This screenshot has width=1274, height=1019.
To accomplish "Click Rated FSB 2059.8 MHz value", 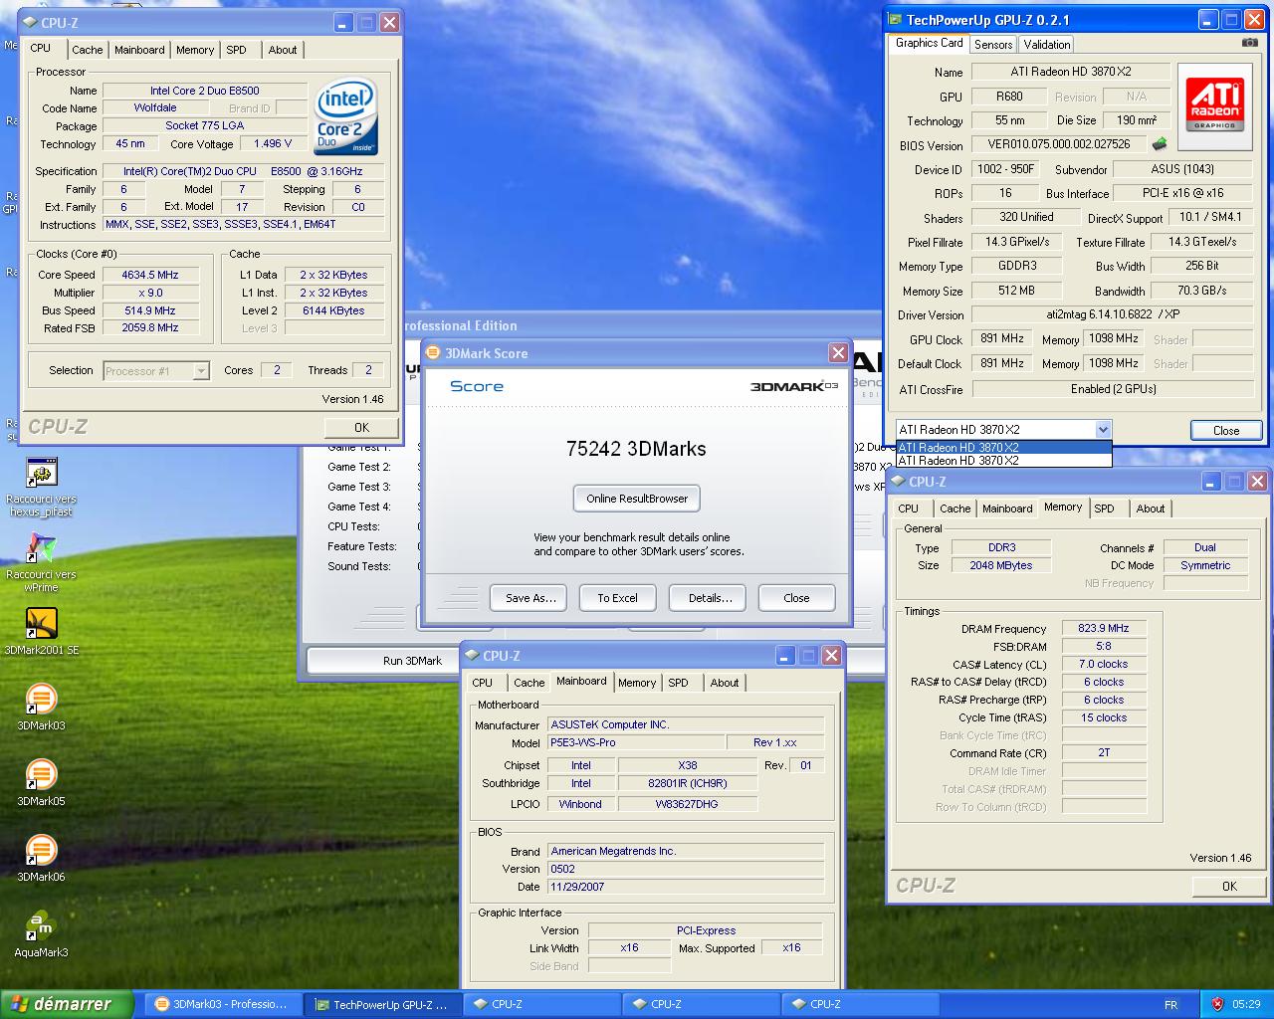I will coord(150,328).
